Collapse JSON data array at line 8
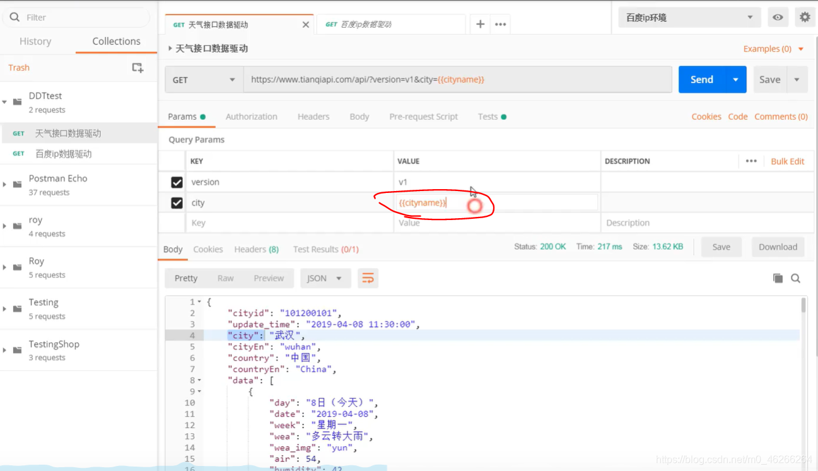The width and height of the screenshot is (818, 471). [200, 380]
